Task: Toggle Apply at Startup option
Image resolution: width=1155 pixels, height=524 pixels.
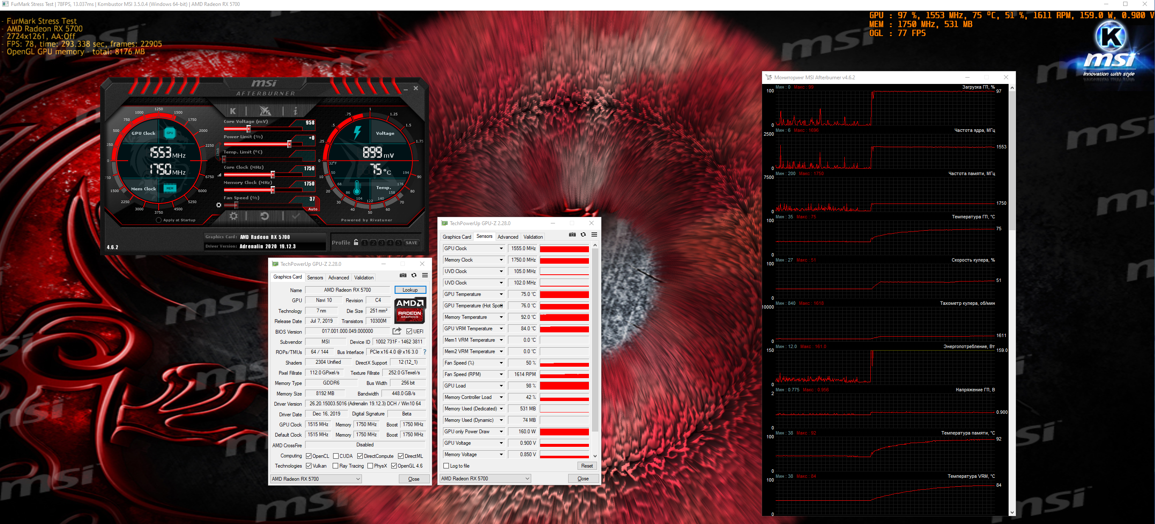Action: pyautogui.click(x=159, y=220)
